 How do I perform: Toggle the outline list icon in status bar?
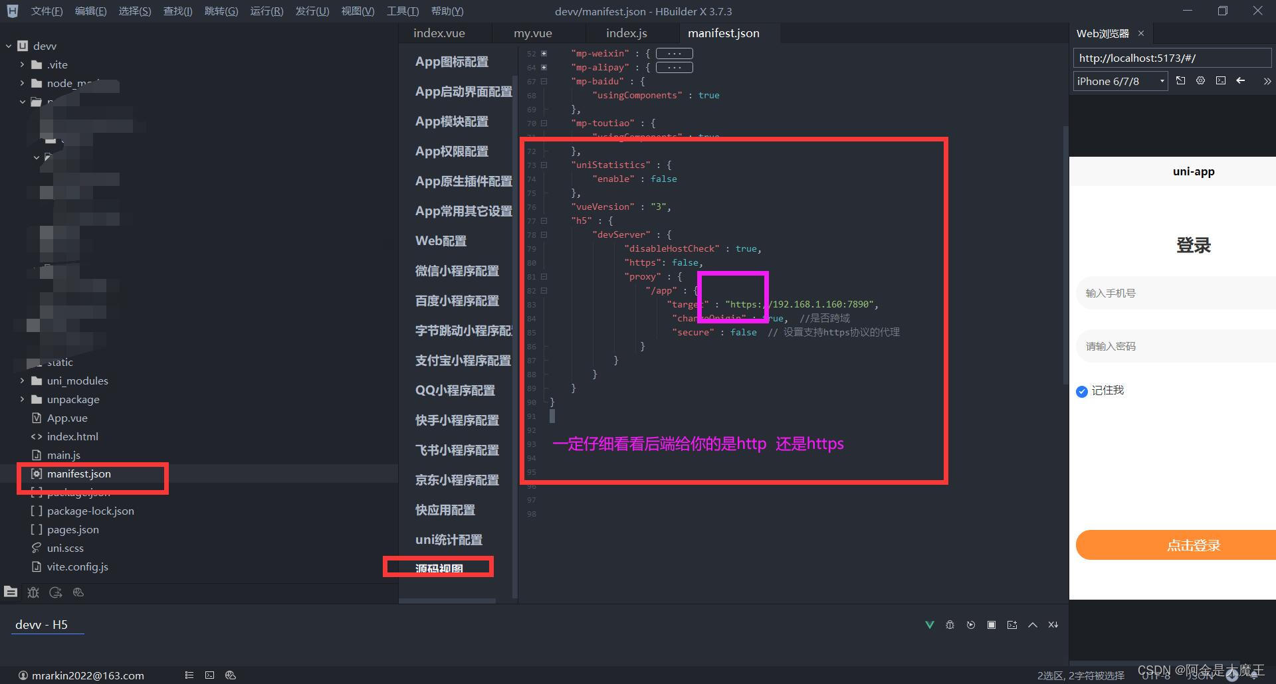(x=189, y=675)
